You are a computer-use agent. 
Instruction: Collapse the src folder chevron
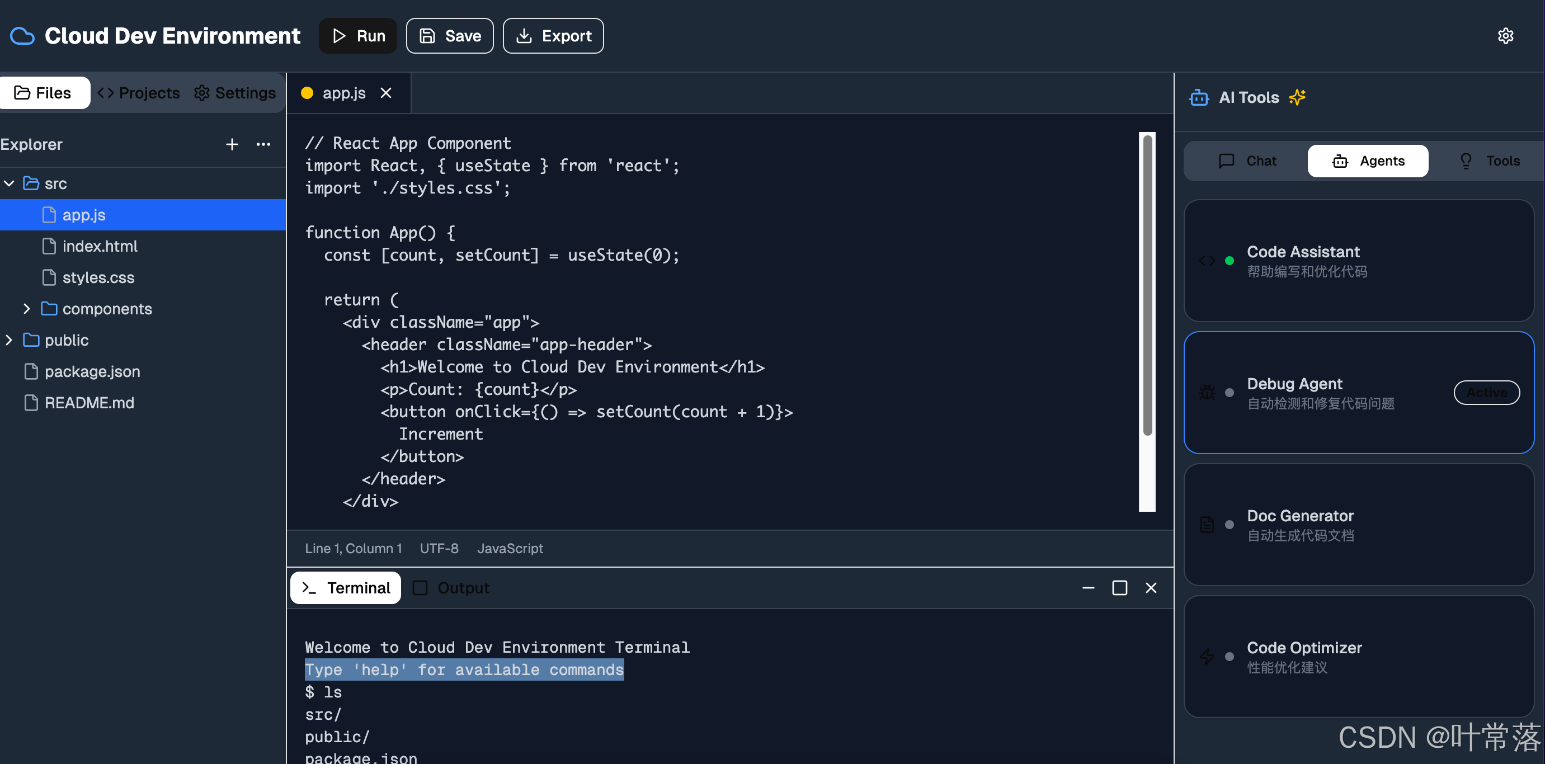coord(9,183)
